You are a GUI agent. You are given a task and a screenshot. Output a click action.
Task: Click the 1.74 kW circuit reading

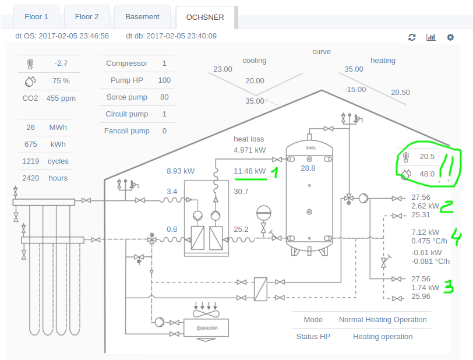[425, 288]
